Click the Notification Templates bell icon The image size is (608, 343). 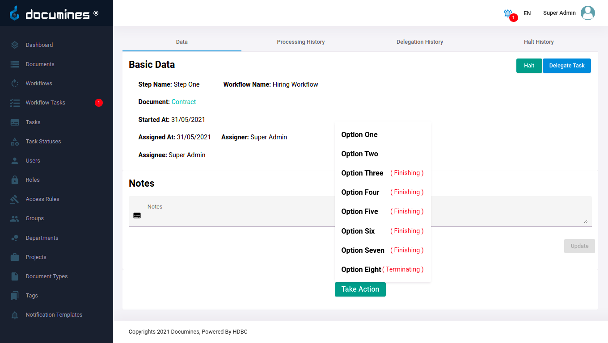tap(15, 315)
